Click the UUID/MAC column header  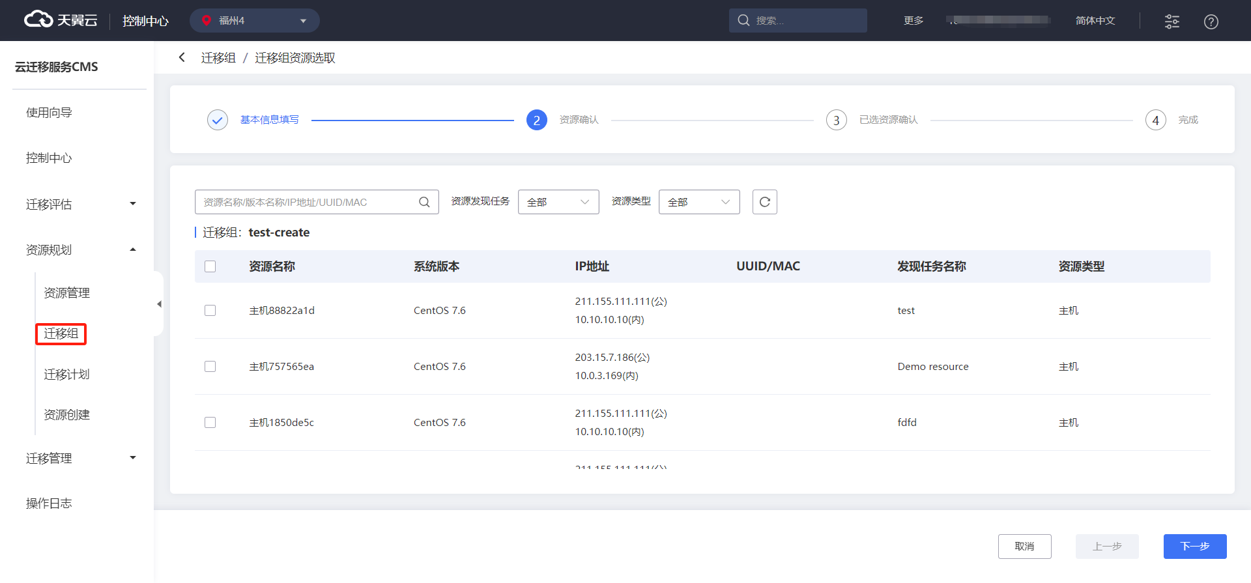[x=768, y=266]
